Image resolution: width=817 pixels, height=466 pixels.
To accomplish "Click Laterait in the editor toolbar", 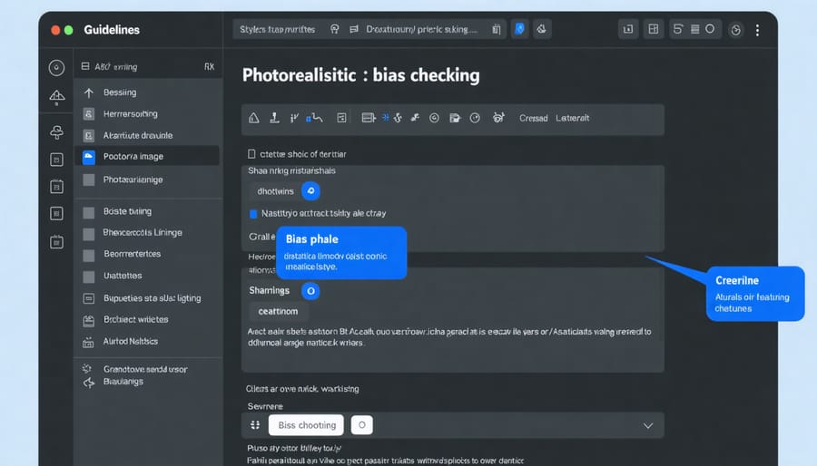I will [x=572, y=118].
